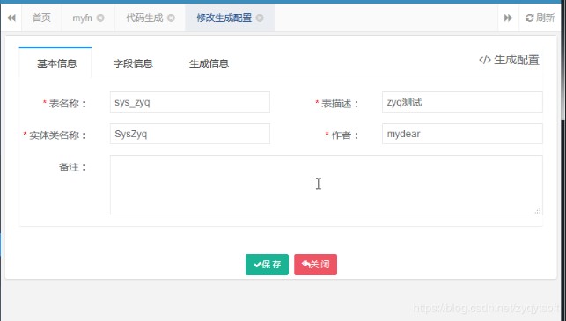Focus the 作者 input field
The height and width of the screenshot is (321, 566).
[x=462, y=134]
